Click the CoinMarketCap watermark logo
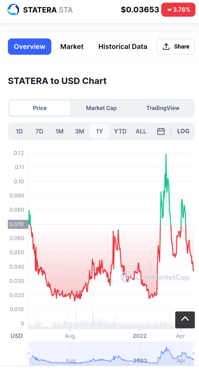 pos(126,277)
